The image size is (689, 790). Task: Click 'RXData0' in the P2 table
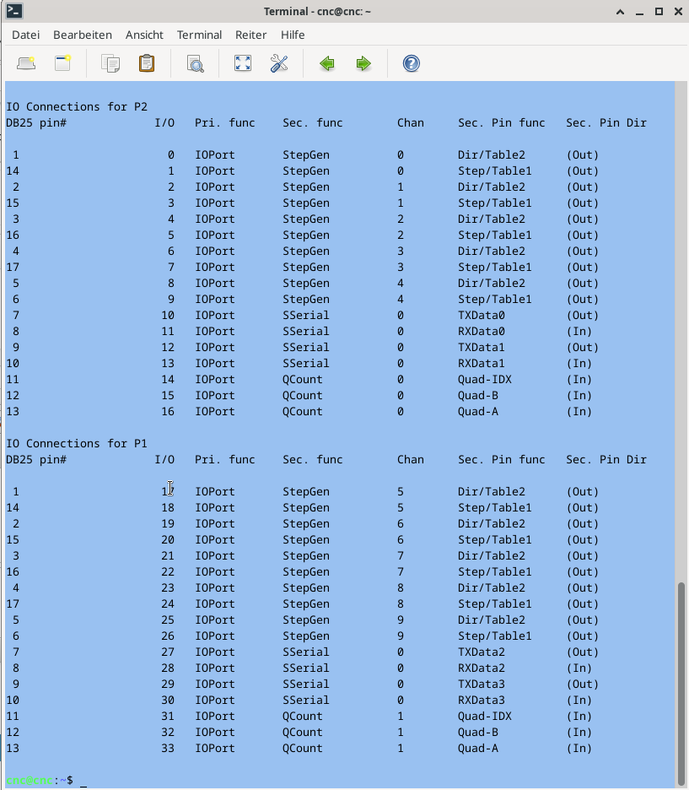(482, 332)
